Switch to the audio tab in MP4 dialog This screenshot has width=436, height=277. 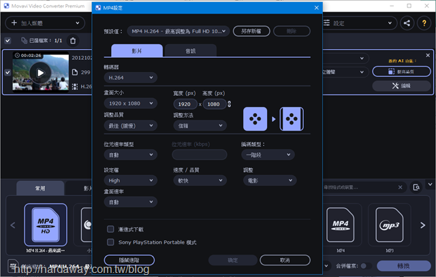coord(191,50)
